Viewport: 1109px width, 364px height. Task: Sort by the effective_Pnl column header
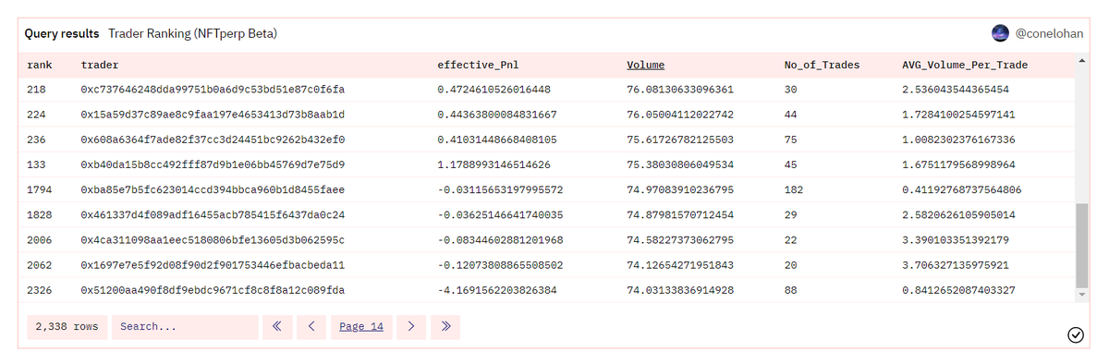click(478, 65)
